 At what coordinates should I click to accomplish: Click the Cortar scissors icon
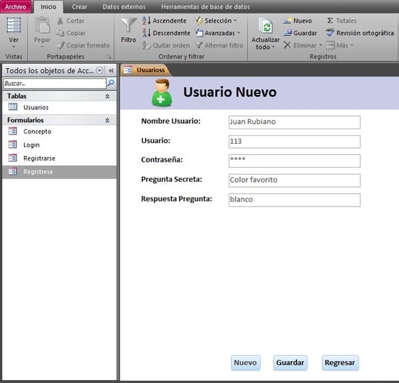pyautogui.click(x=61, y=21)
